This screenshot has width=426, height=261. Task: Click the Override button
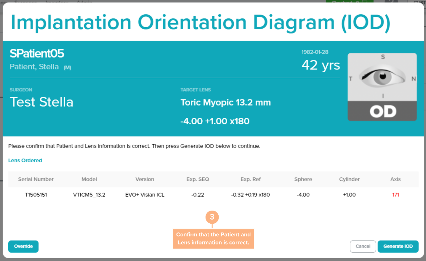coord(23,246)
